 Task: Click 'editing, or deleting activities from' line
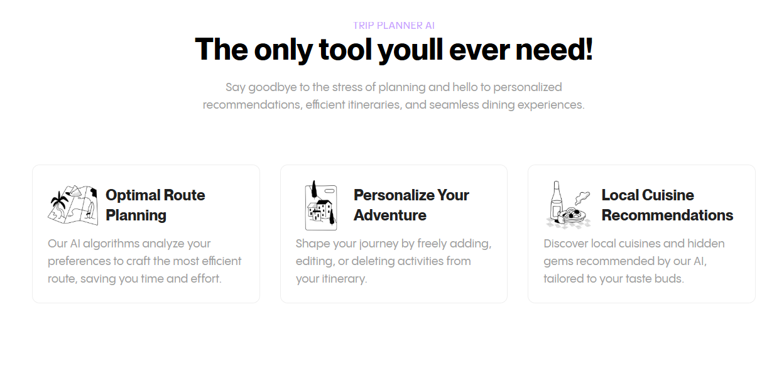coord(383,261)
